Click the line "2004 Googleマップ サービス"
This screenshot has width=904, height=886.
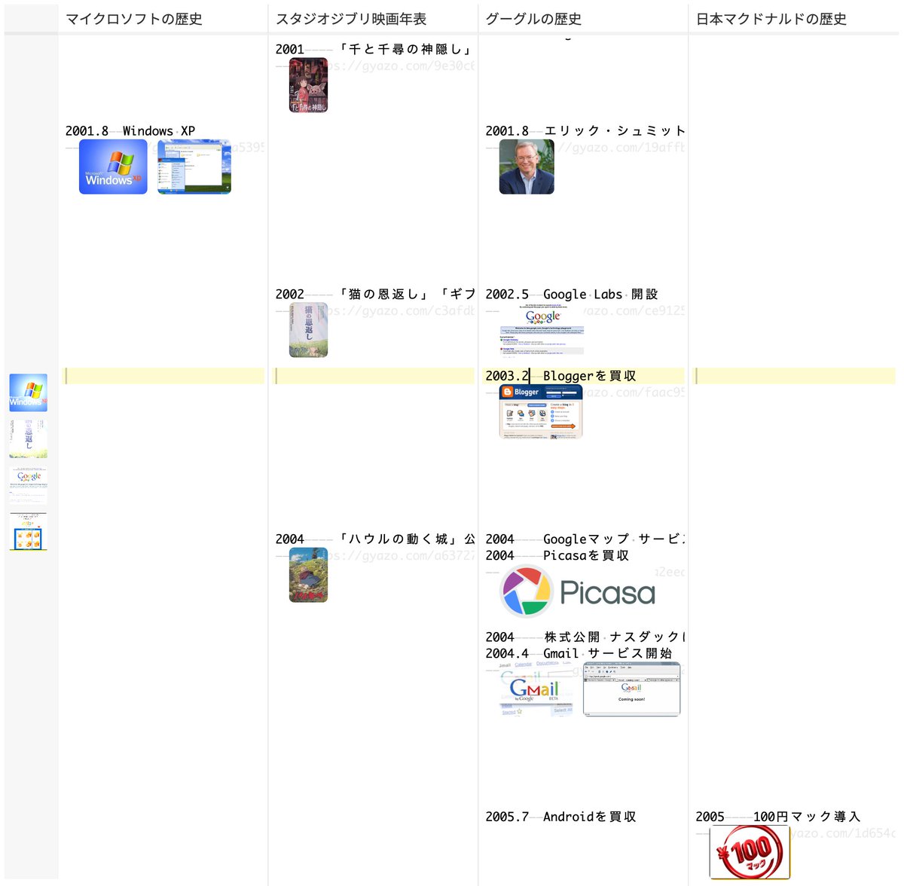pos(585,539)
